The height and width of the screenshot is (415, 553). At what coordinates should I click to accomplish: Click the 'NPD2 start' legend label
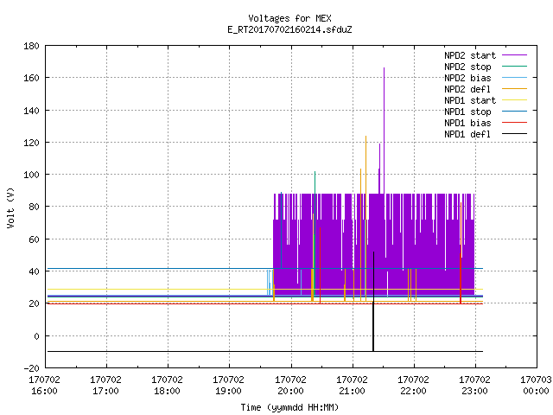pos(470,55)
